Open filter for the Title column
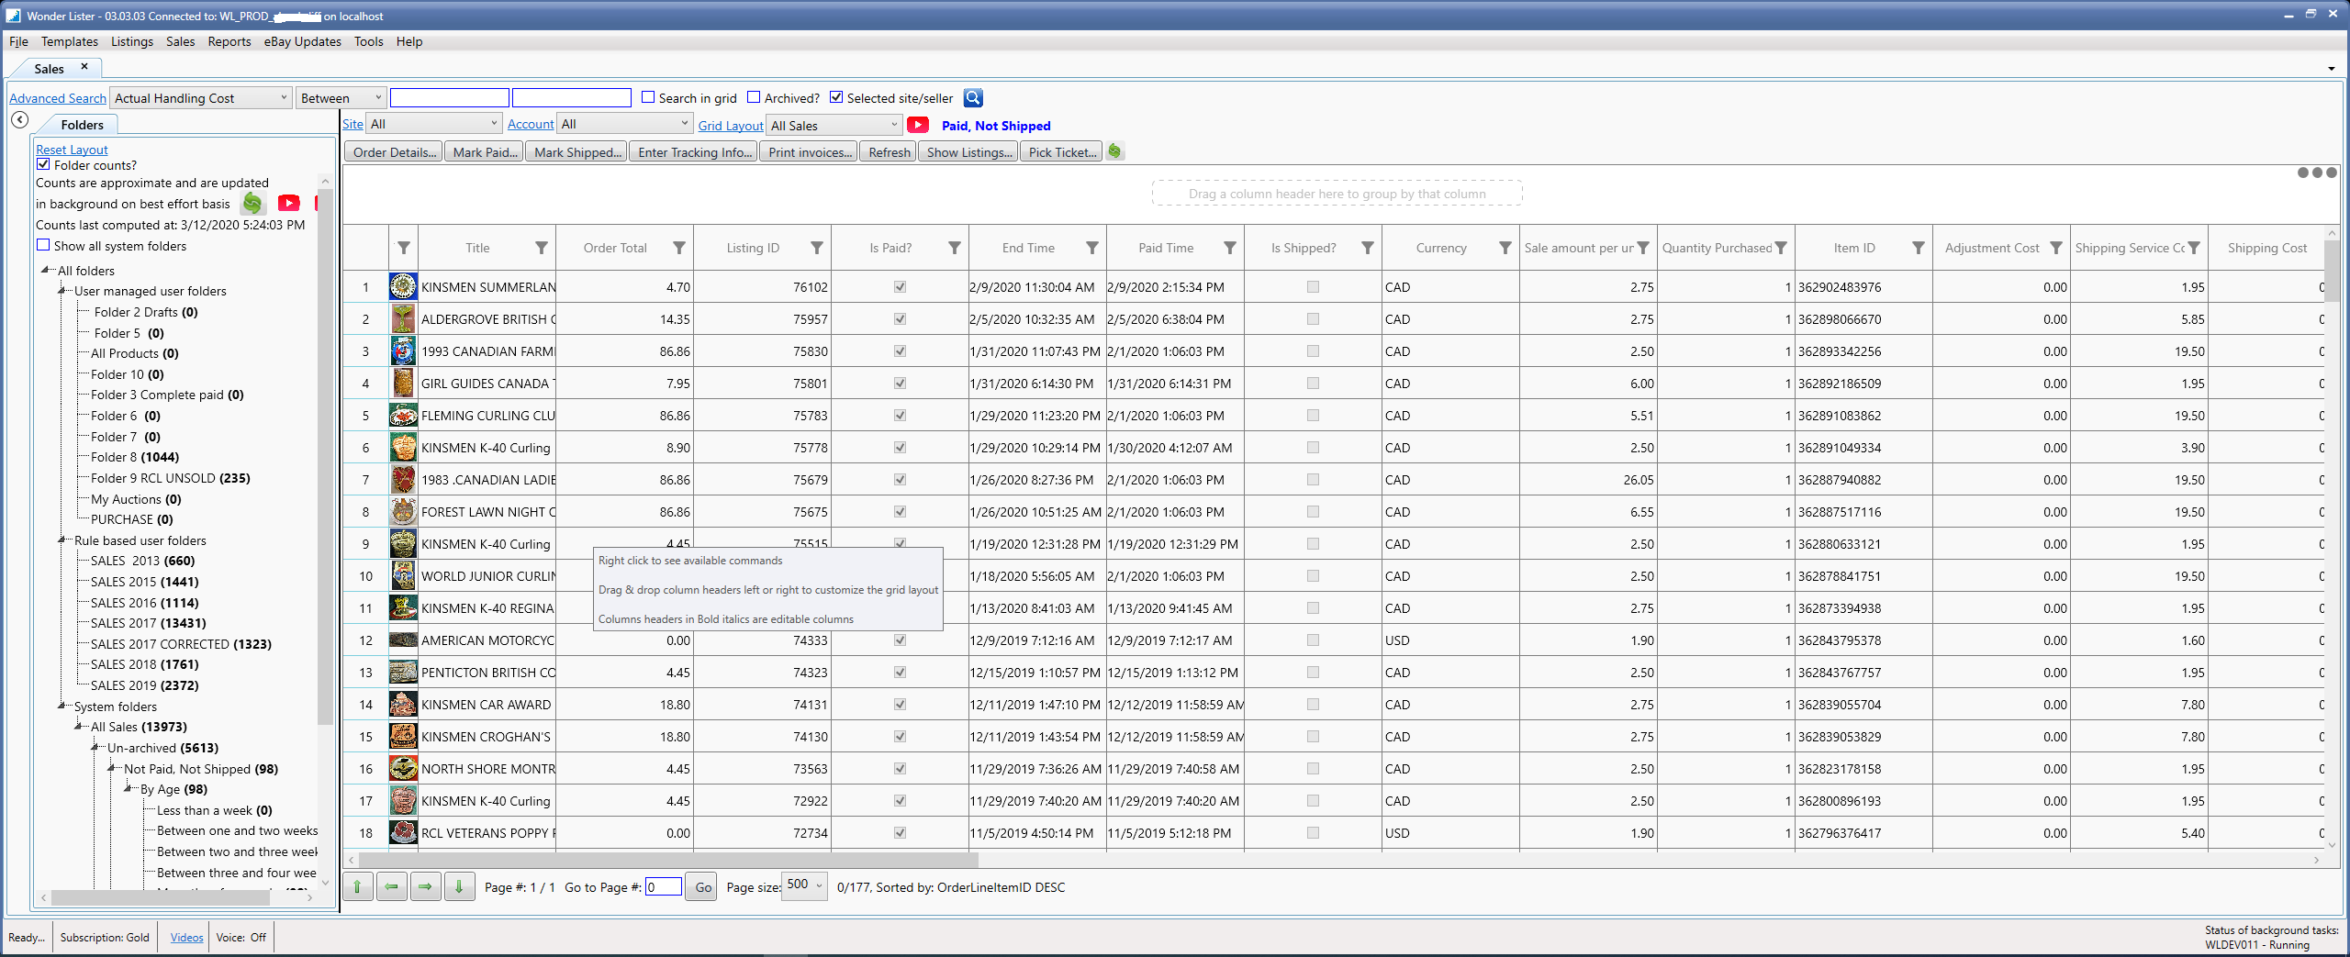The image size is (2350, 957). pyautogui.click(x=542, y=248)
